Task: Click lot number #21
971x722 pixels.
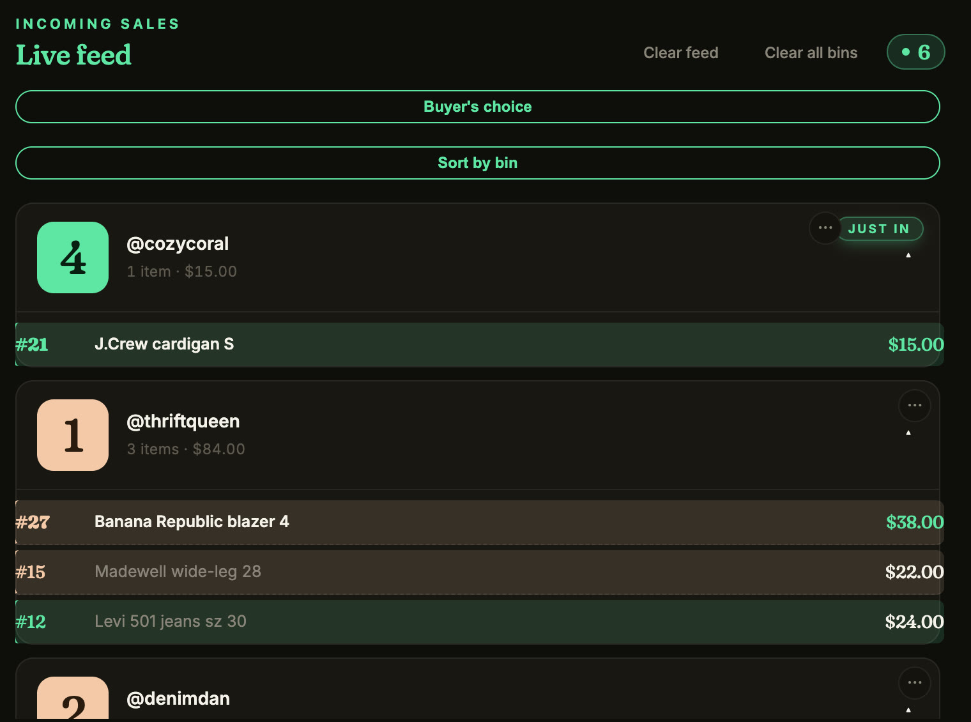Action: tap(32, 344)
